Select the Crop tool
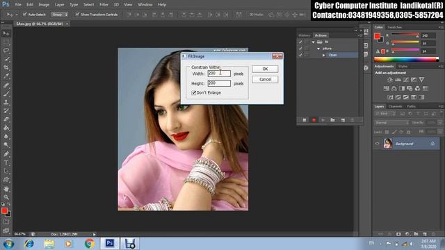Screen dimensions: 445x250 coord(6,67)
